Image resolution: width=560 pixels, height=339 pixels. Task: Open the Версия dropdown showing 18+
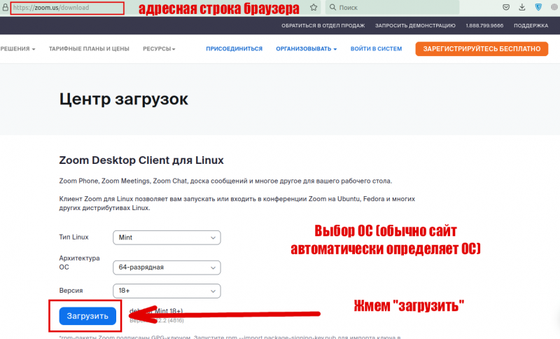point(167,291)
